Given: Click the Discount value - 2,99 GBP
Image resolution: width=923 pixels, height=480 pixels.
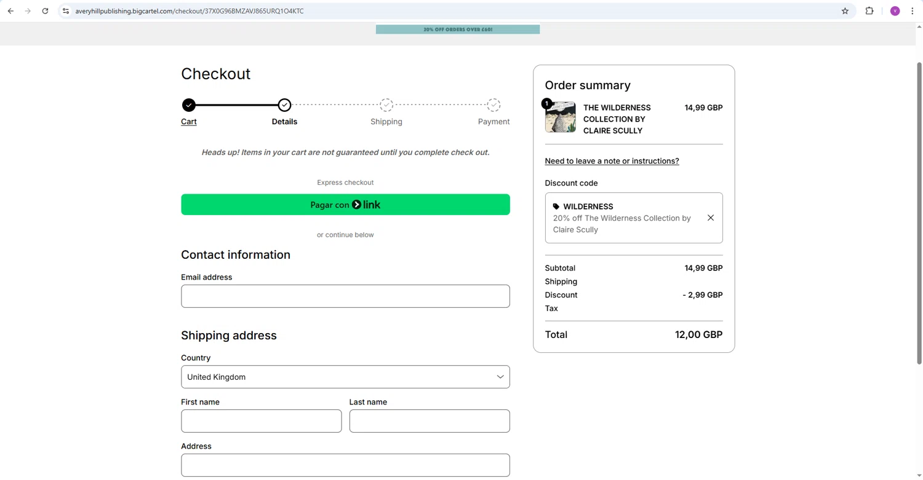Looking at the screenshot, I should (x=703, y=295).
